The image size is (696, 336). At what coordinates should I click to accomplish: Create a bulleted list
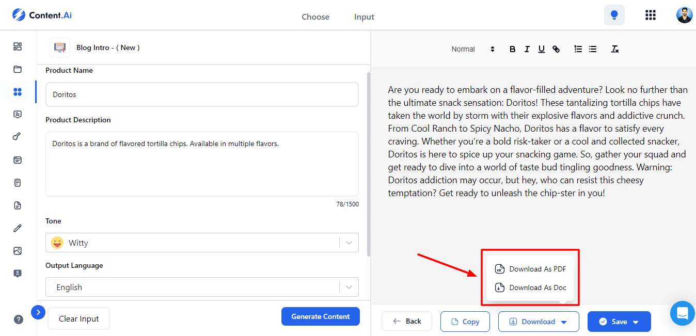[x=593, y=49]
